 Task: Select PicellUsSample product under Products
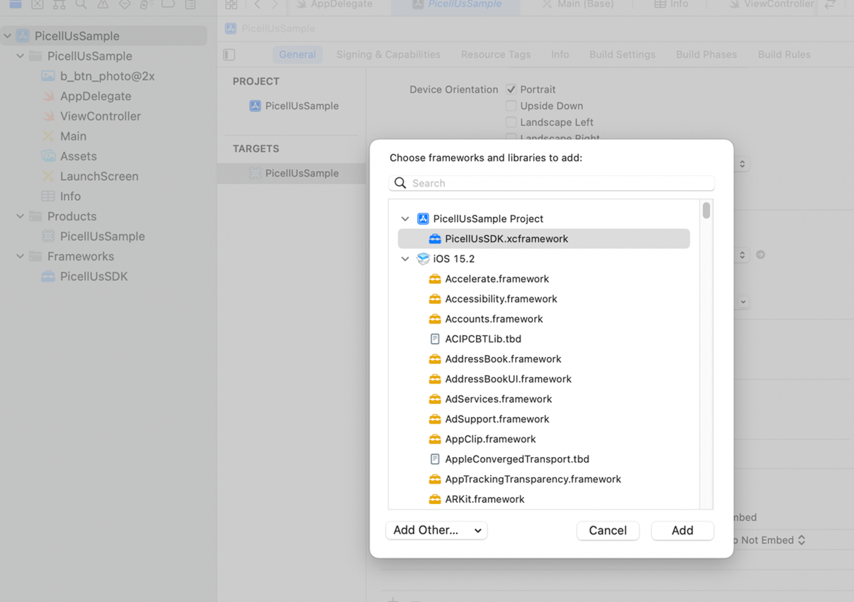click(x=93, y=237)
